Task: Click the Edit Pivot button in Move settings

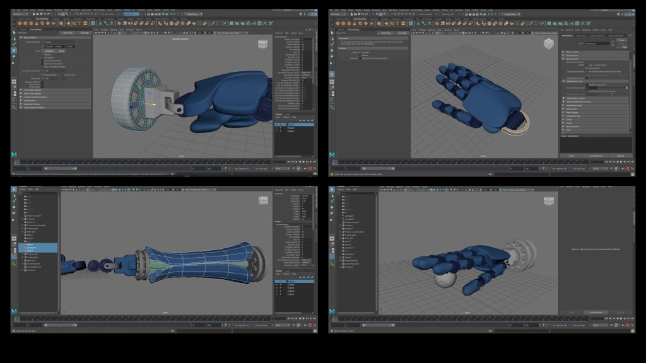Action: (x=49, y=51)
